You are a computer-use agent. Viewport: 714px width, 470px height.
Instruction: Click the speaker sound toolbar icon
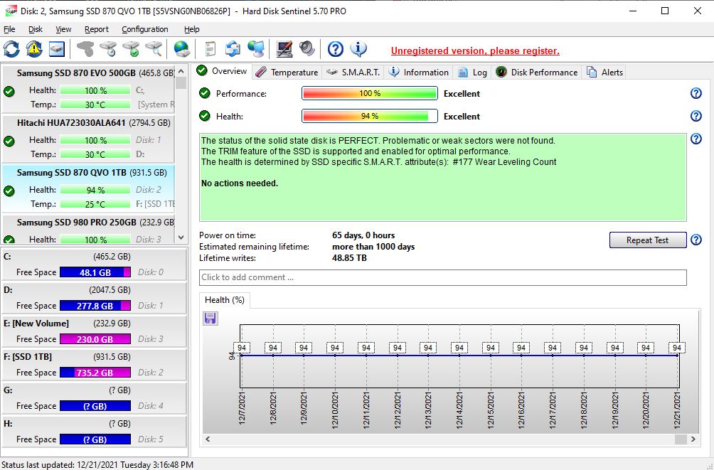[x=307, y=49]
